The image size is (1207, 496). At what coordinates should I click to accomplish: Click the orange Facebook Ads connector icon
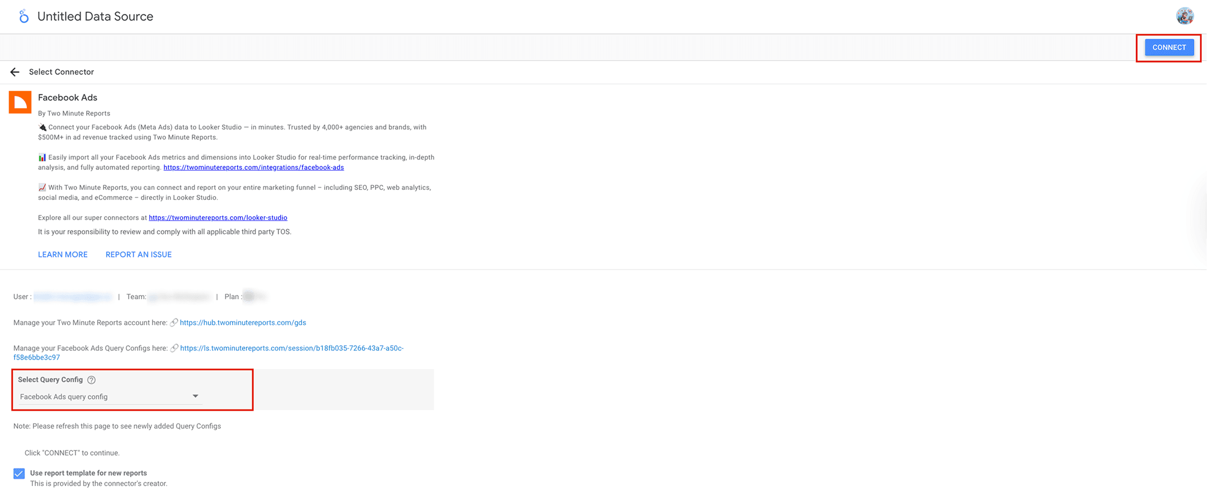pos(20,102)
